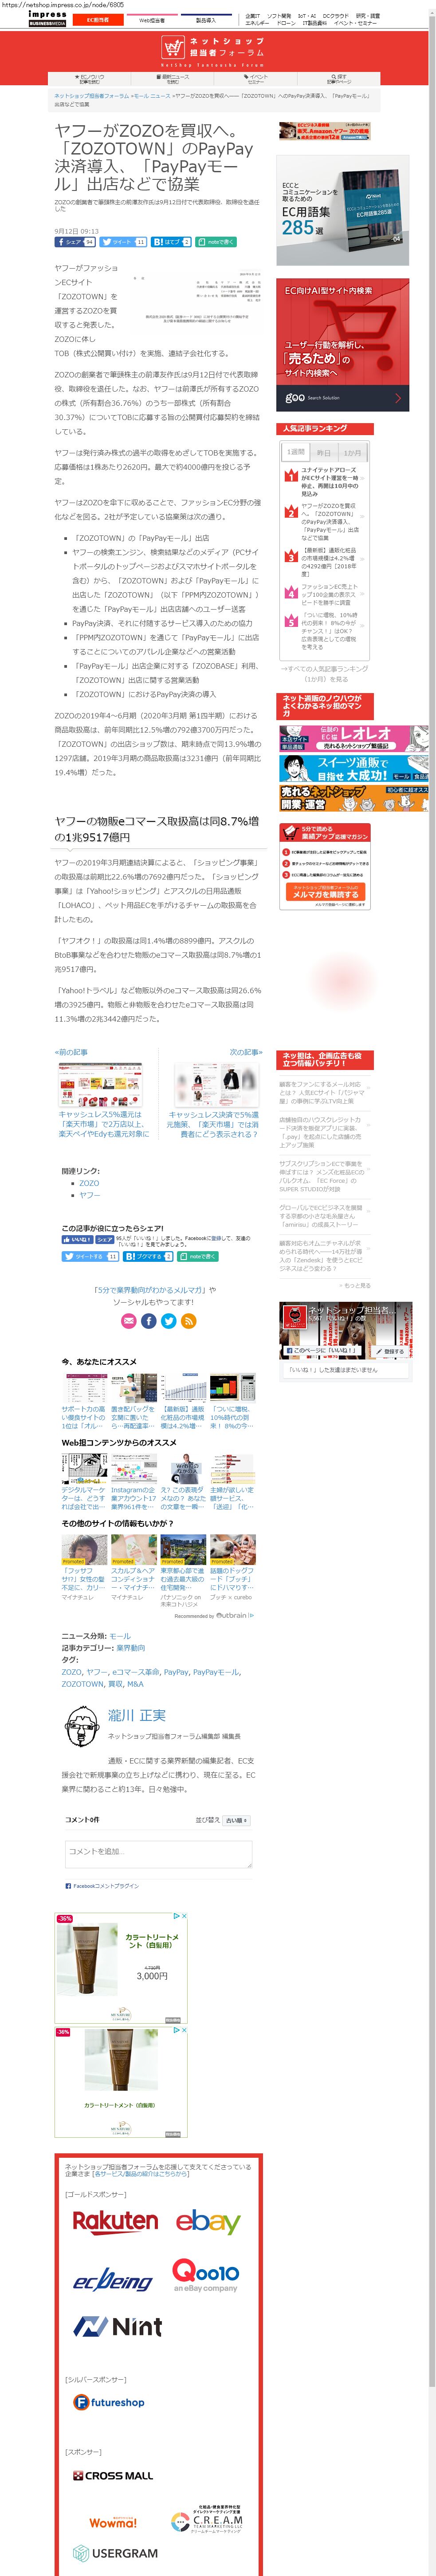This screenshot has height=2576, width=436.
Task: Open the futureshop silver sponsor logo
Action: coord(109,2402)
